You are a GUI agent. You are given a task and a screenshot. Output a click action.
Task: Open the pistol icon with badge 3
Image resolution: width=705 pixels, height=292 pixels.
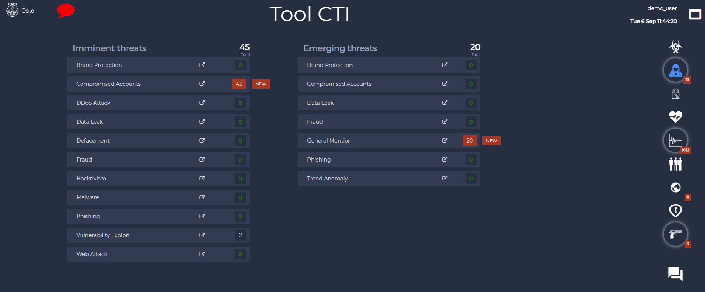pos(675,234)
